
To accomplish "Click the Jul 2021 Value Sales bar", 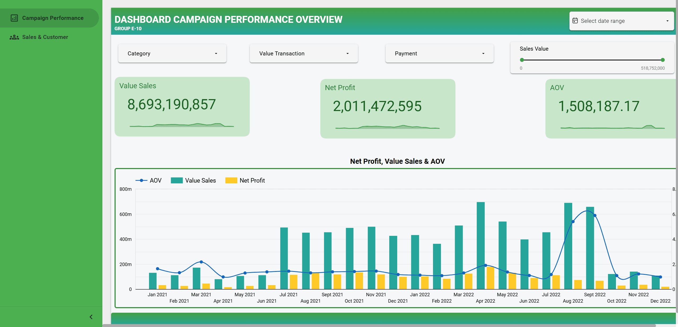I will [284, 258].
